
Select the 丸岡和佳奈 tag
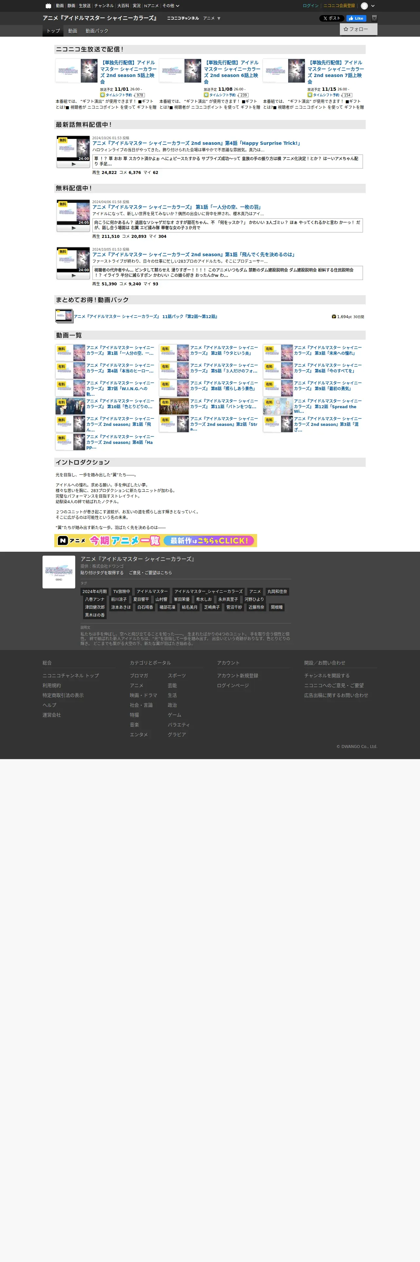pos(277,592)
